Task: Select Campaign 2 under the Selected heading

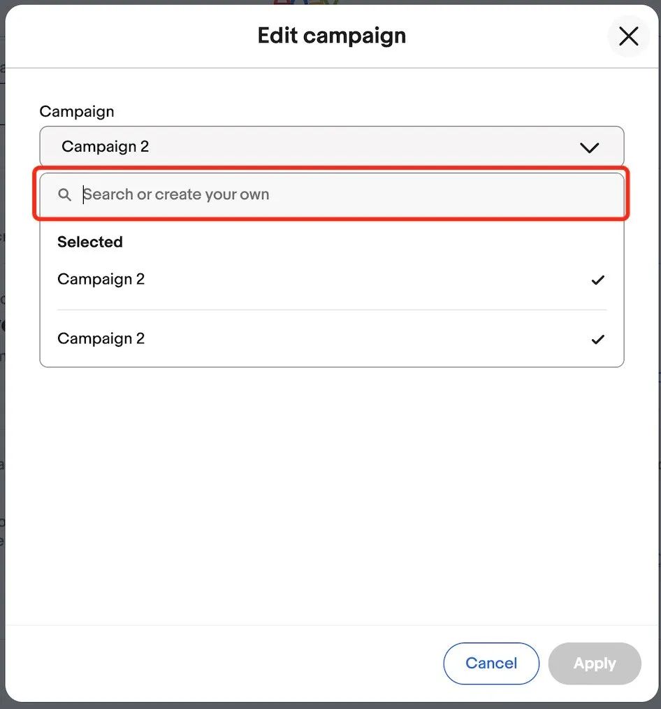Action: coord(332,280)
